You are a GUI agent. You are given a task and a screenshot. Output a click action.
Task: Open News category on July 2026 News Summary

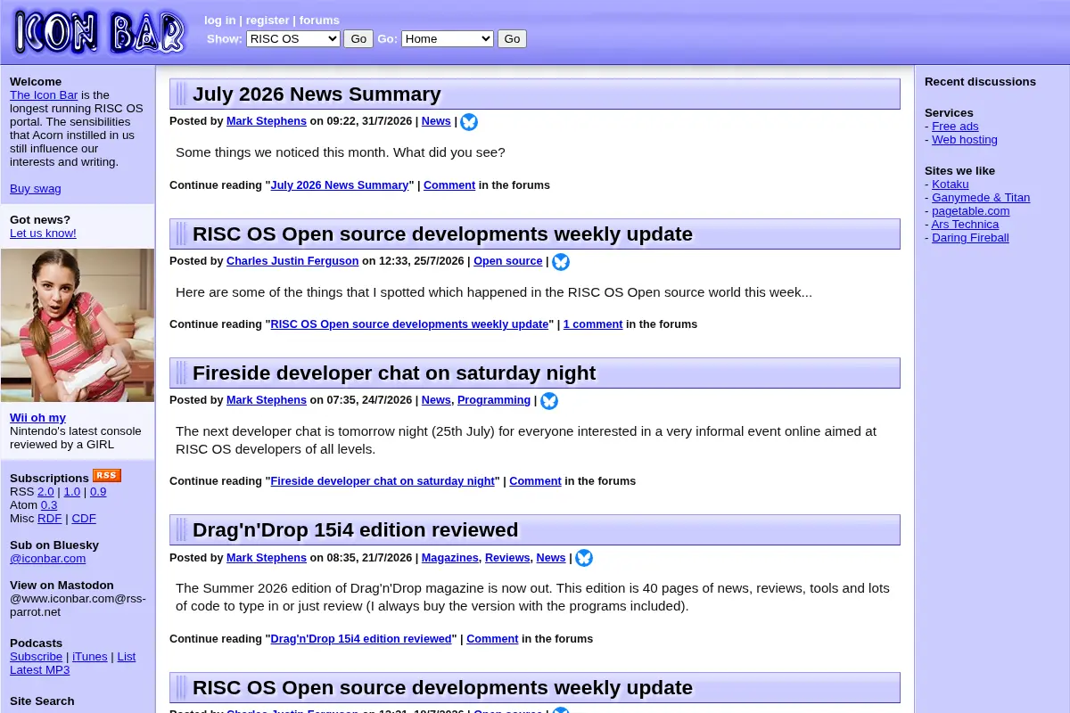(436, 120)
